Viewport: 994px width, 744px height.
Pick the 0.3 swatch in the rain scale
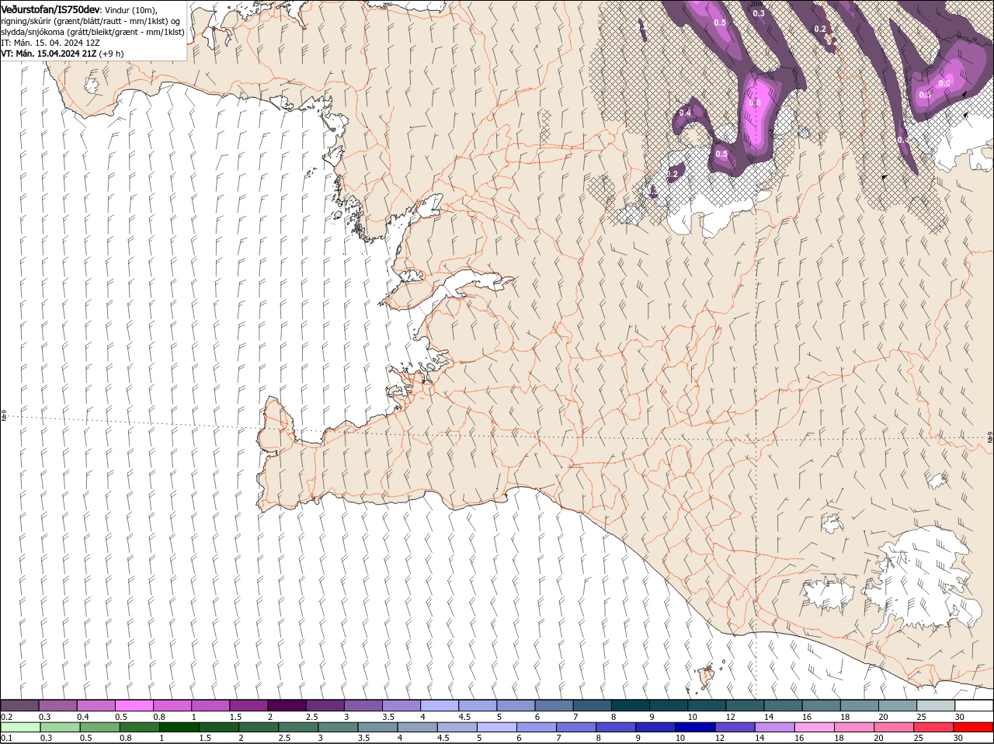pos(60,728)
